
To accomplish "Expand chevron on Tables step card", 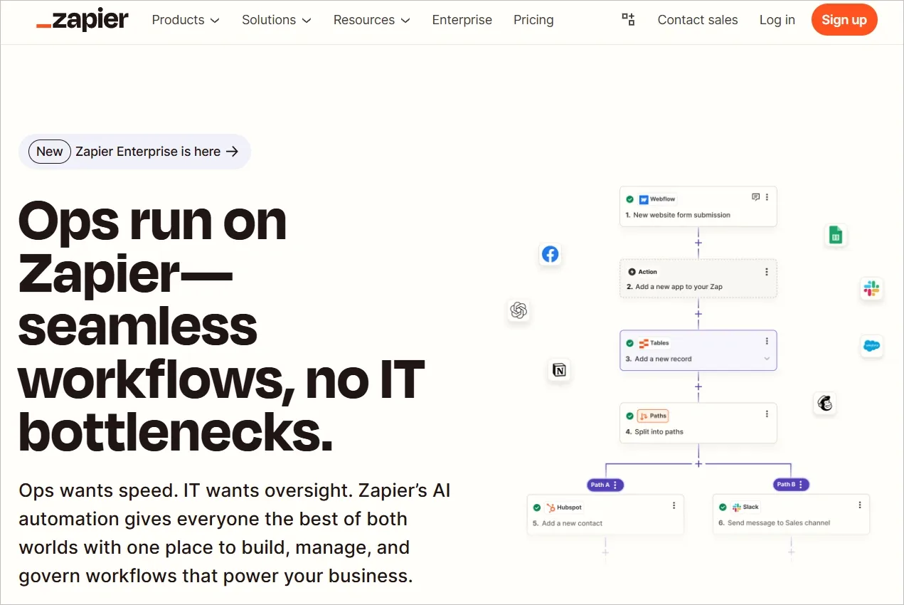I will tap(767, 359).
